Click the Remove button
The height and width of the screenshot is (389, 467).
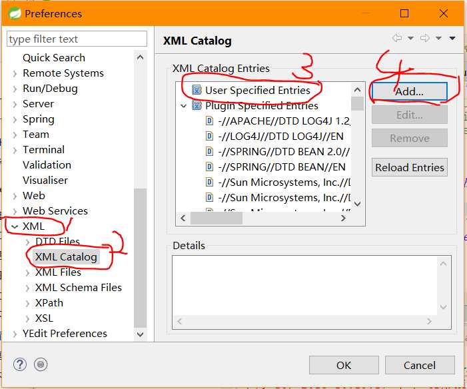(409, 138)
